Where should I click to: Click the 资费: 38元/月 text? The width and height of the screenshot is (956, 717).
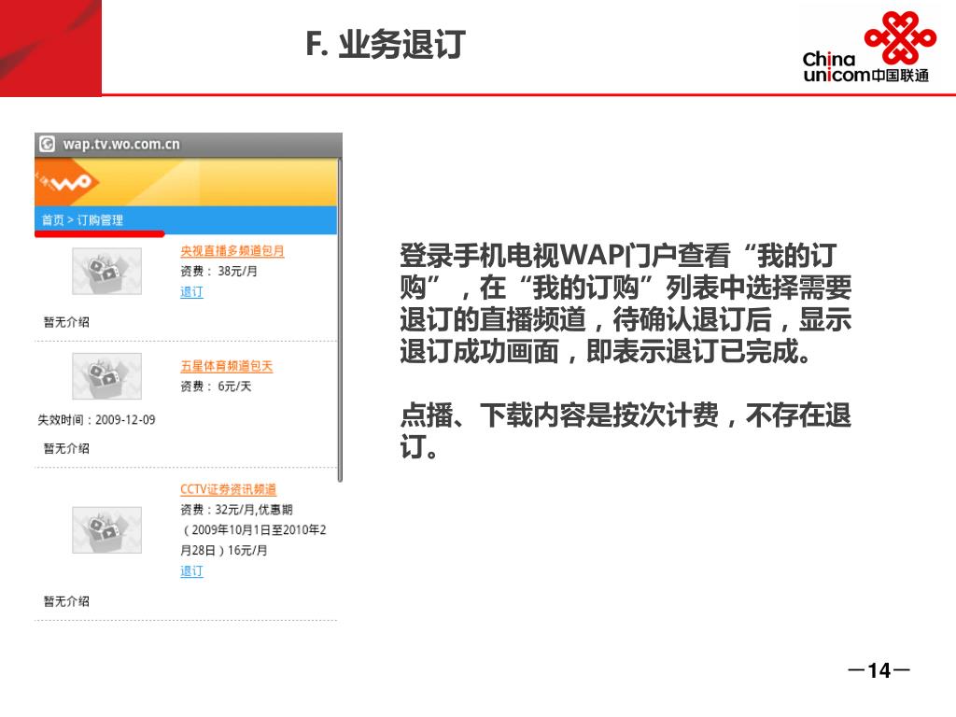218,272
